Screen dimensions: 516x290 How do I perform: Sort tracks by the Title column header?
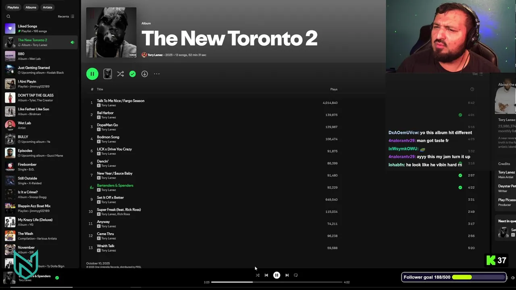[x=100, y=89]
